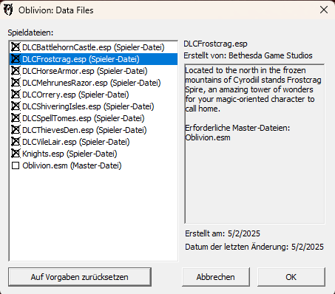This screenshot has height=294, width=335.
Task: Disable the DLCHorseArmor.esp checkbox
Action: pos(16,71)
